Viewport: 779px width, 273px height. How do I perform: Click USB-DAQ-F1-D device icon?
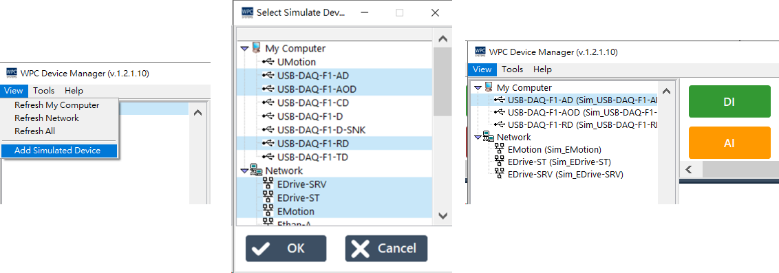(x=268, y=116)
